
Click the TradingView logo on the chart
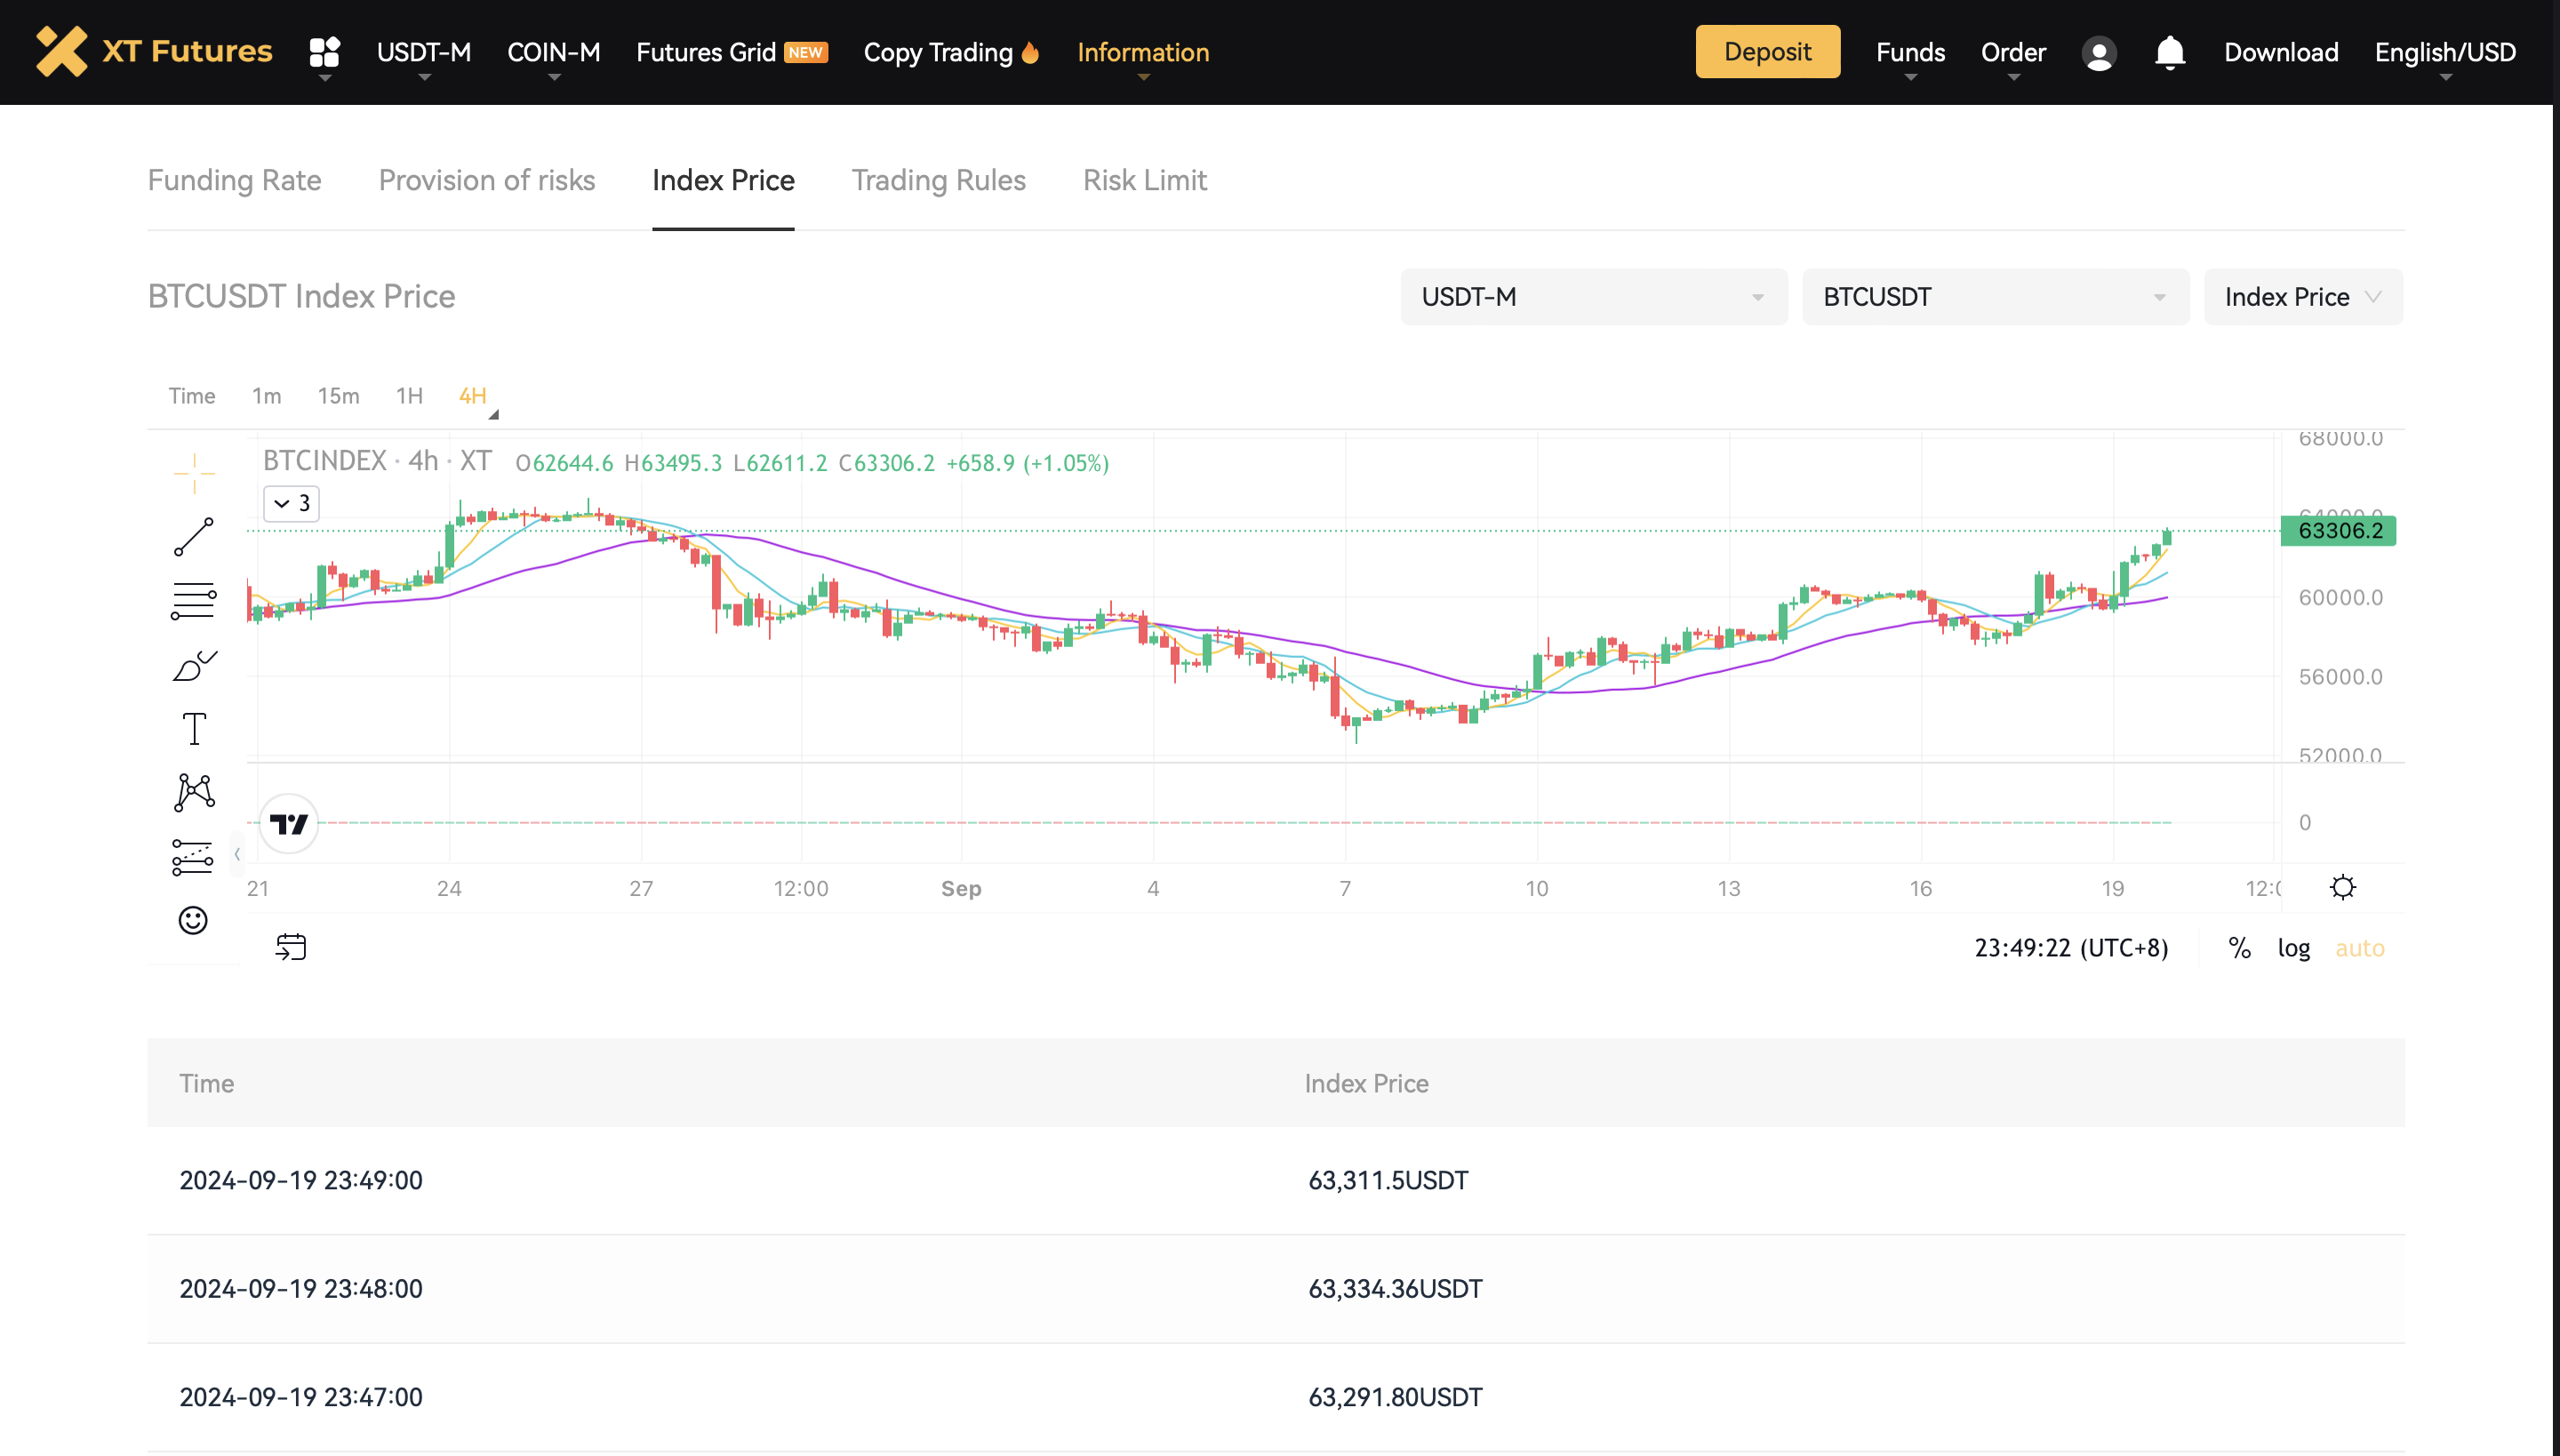[288, 823]
